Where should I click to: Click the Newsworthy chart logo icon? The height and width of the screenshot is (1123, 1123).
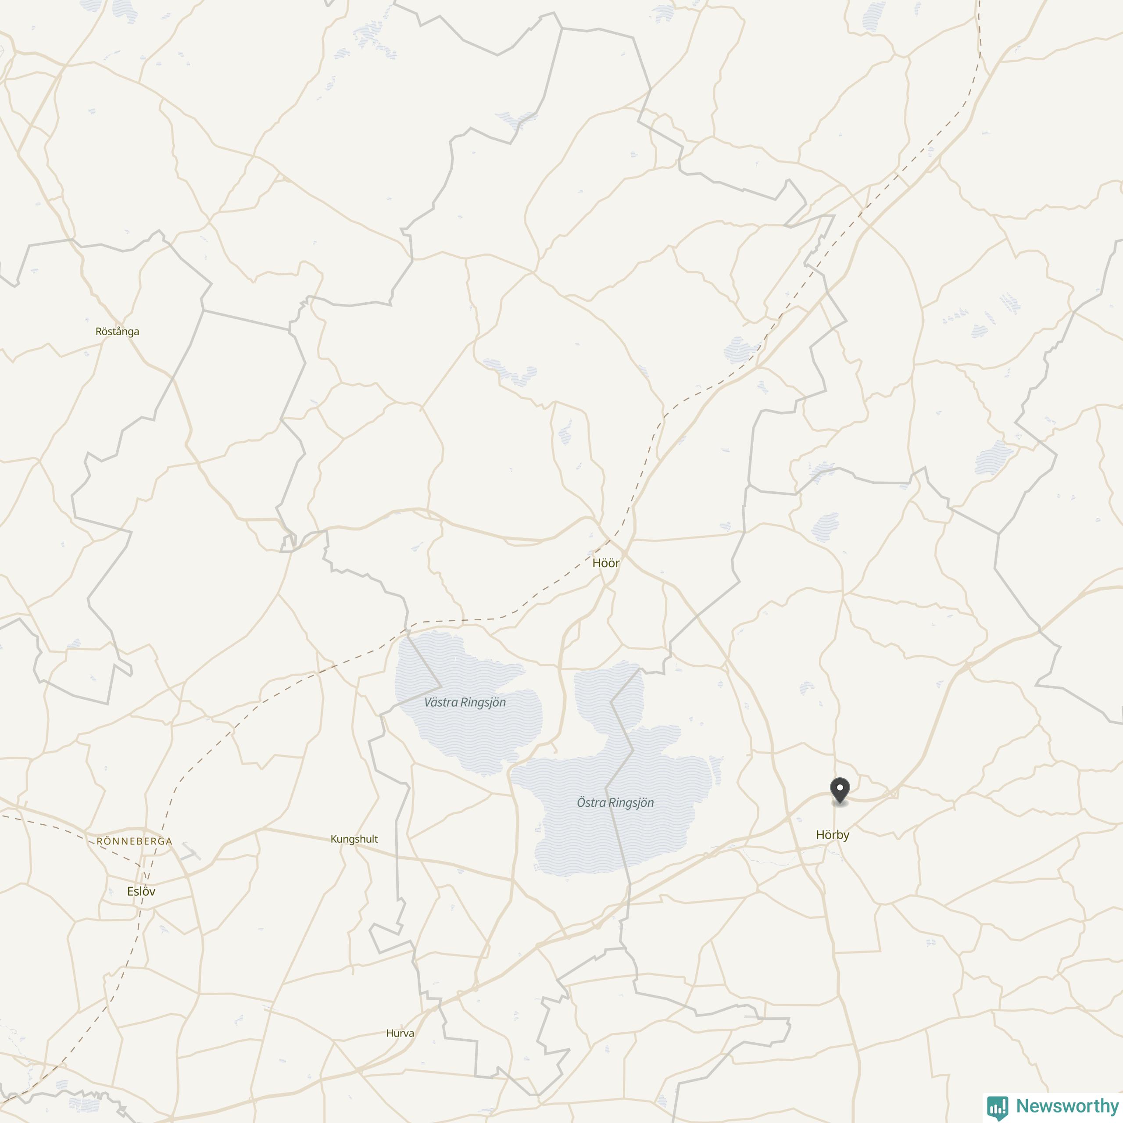(x=998, y=1107)
